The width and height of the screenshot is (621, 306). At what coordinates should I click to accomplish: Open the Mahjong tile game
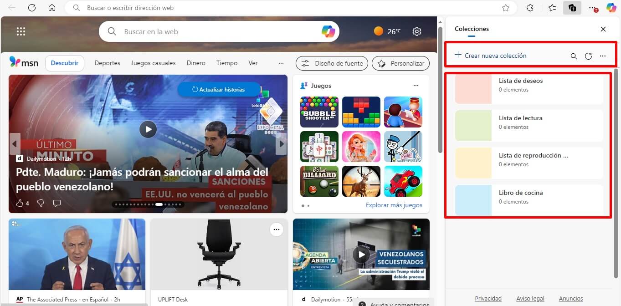tap(319, 147)
